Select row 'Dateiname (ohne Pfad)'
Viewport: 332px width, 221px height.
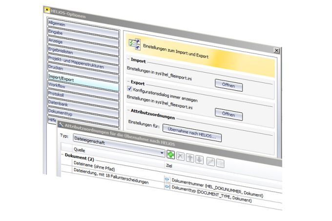coord(94,166)
